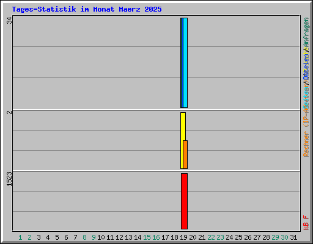Click day label 12 on x-axis
Viewport: 313px width, 244px height.
click(x=119, y=237)
